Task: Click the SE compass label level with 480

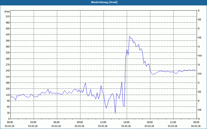Action: coord(199,20)
